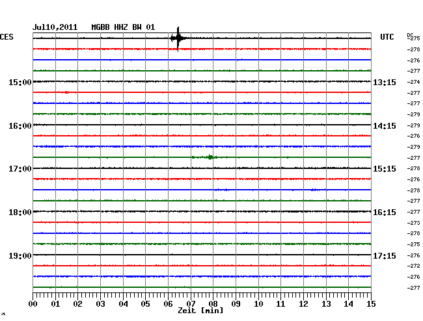Viewport: 423px width, 321px height.
Task: Click the 17:15 UTC time label
Action: [385, 255]
